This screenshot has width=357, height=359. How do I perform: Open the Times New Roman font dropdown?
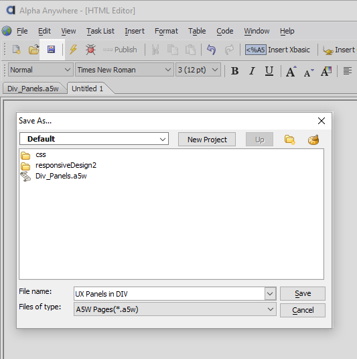point(125,70)
